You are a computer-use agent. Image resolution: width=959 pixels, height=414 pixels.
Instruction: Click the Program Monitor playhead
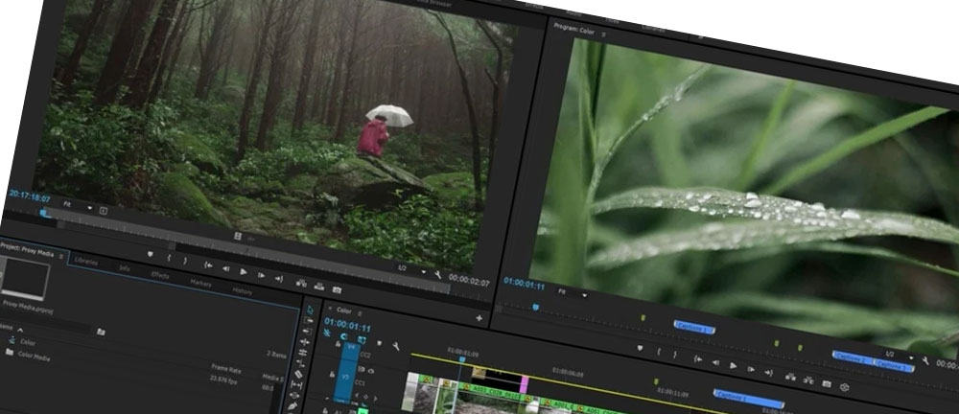point(536,307)
